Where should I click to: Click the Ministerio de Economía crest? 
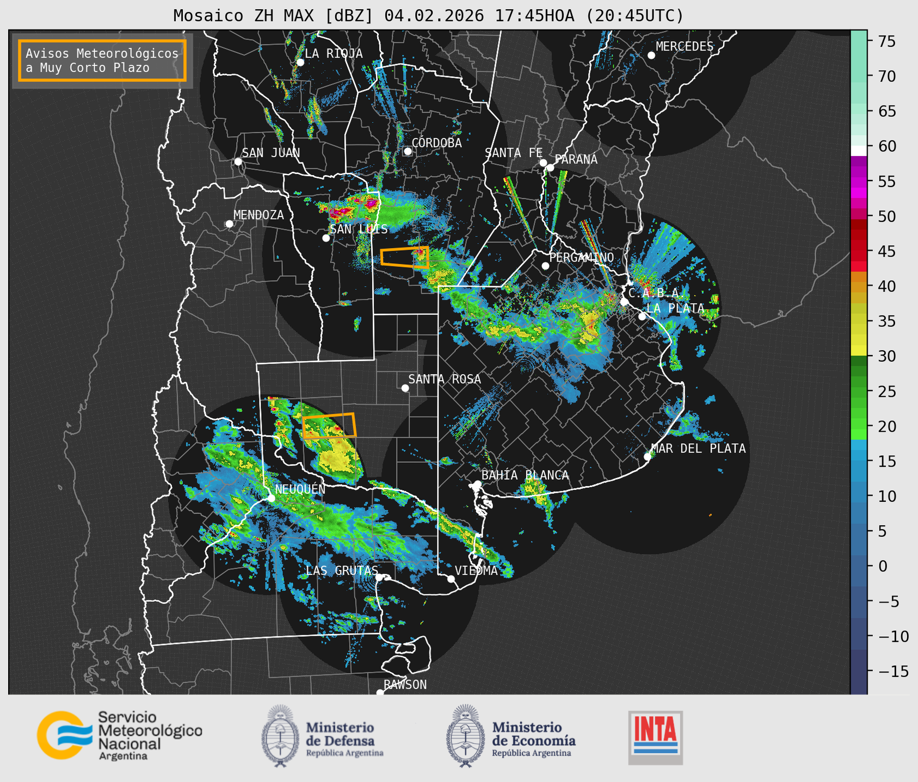tap(464, 736)
